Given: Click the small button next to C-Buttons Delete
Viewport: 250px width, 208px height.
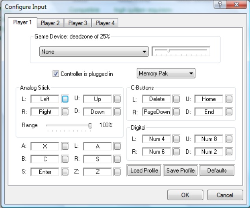Looking at the screenshot, I should pyautogui.click(x=176, y=99).
